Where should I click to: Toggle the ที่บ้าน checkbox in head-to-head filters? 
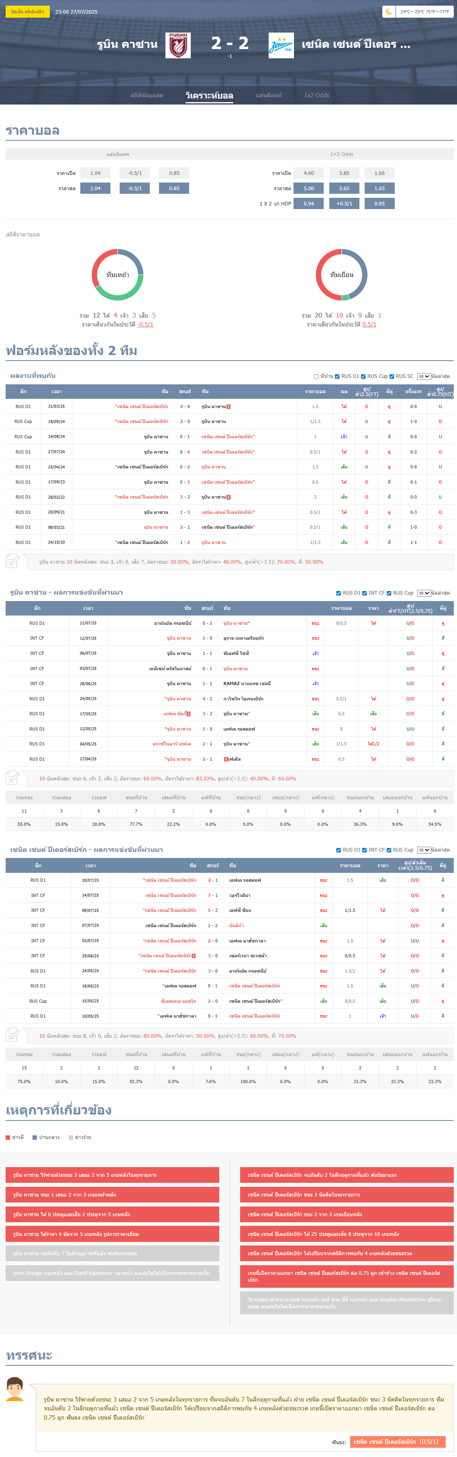[x=316, y=376]
